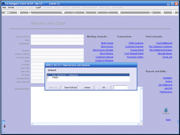Go back with the double-left arrows icon
This screenshot has height=135, width=180.
pyautogui.click(x=85, y=12)
